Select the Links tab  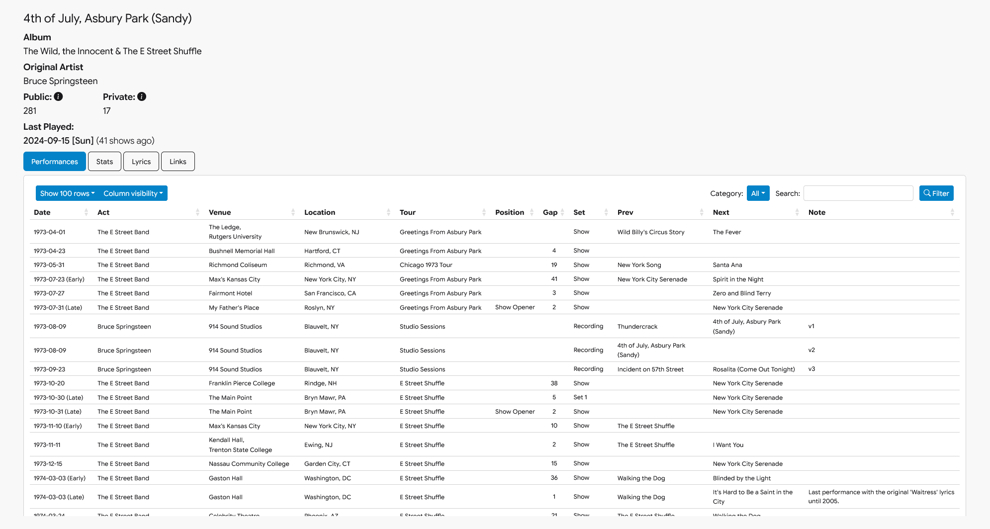coord(178,162)
